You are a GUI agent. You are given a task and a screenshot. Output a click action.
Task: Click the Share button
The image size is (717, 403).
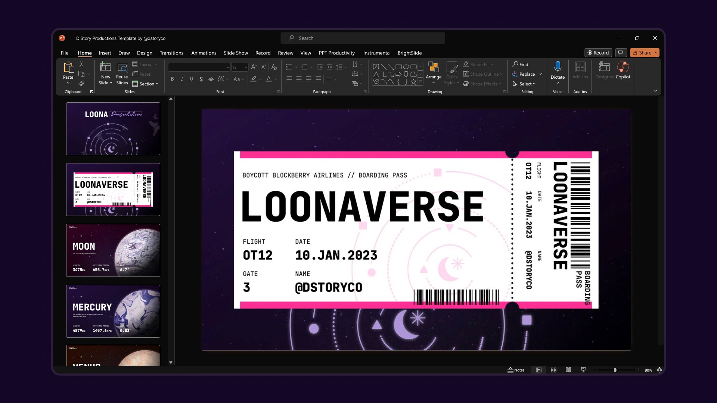(x=642, y=53)
